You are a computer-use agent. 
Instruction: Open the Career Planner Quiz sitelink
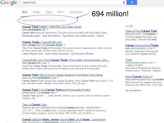33,54
